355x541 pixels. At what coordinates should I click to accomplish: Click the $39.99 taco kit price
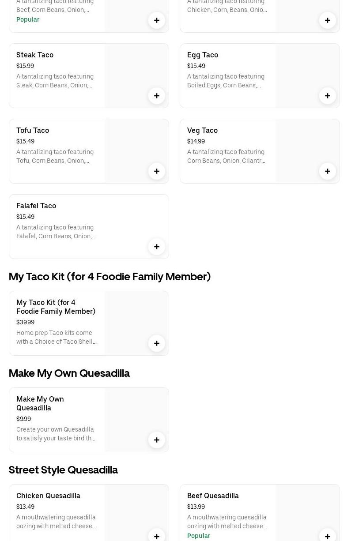(25, 322)
